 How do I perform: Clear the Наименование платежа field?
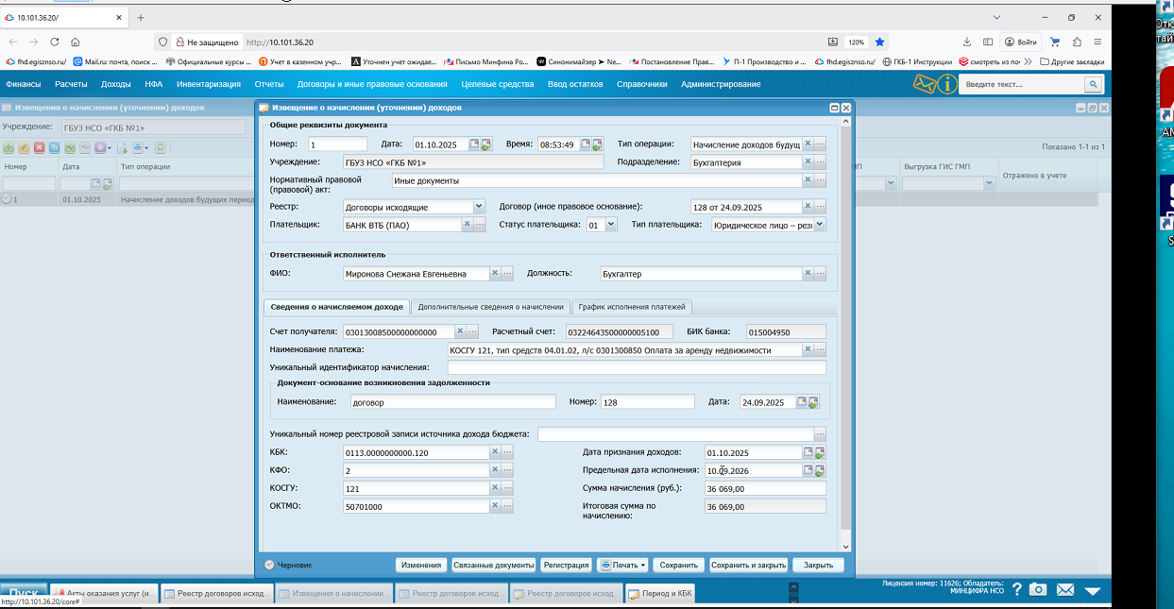coord(808,349)
